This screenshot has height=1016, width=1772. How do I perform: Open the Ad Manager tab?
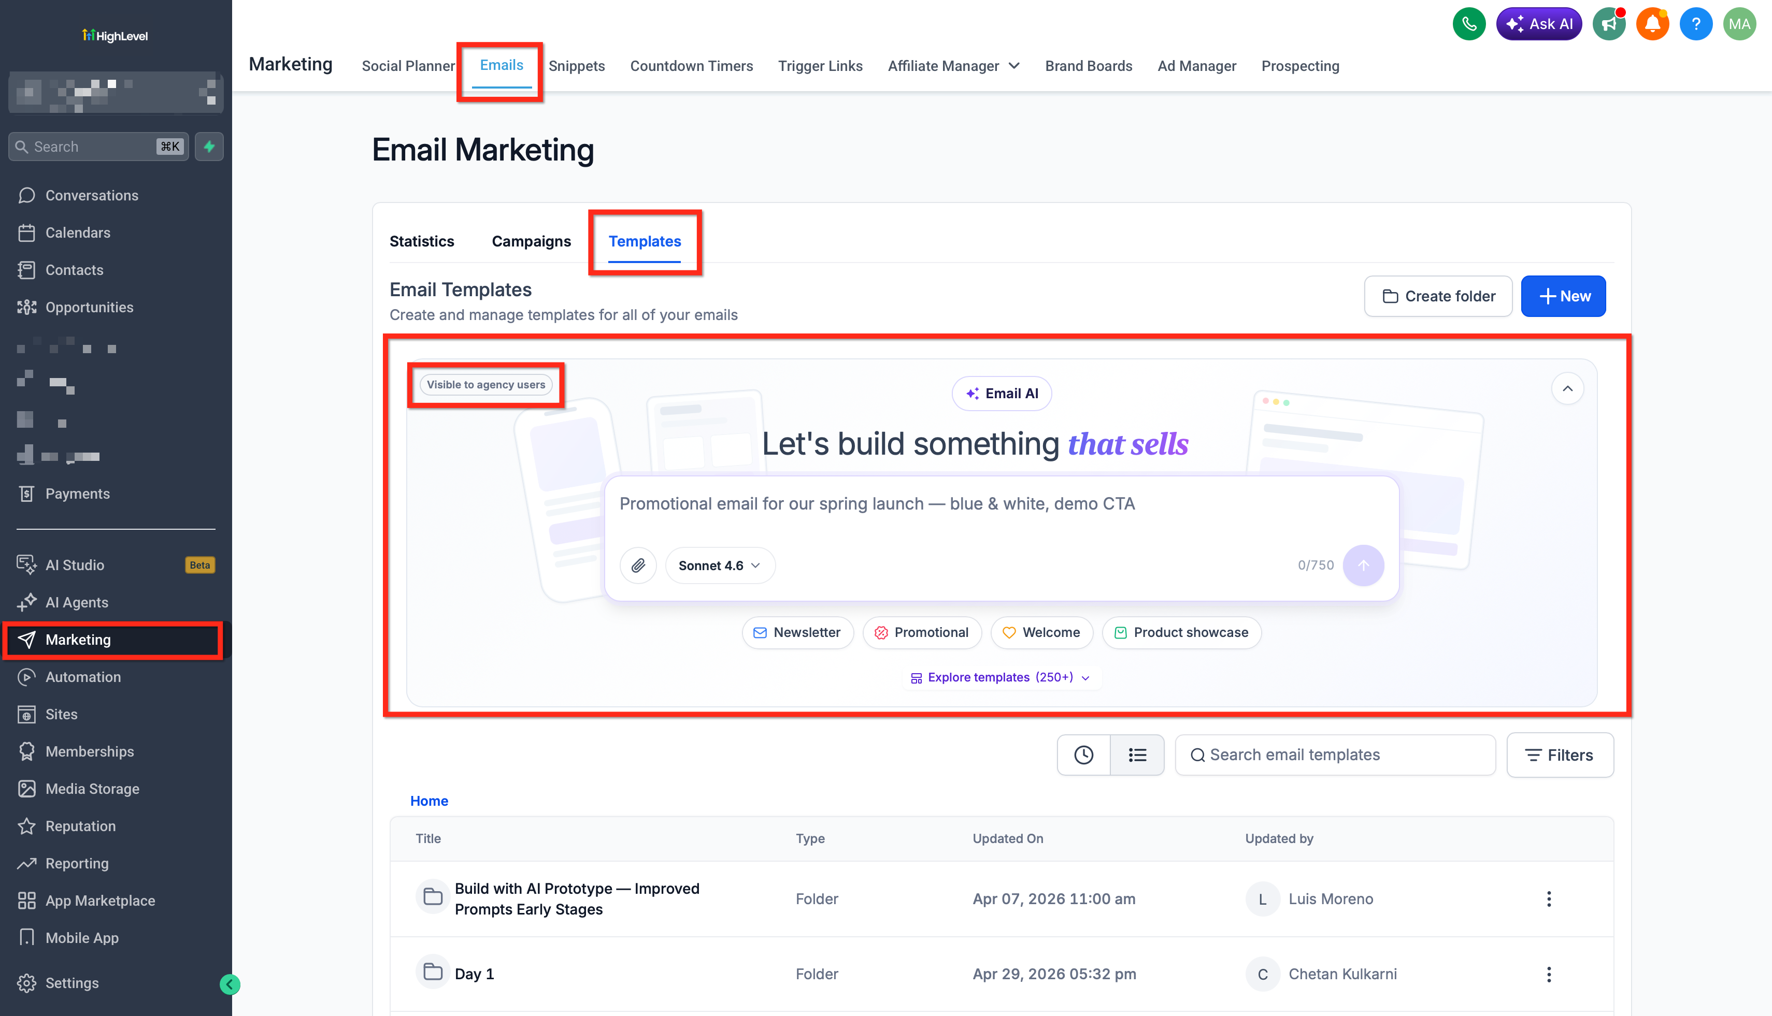[1197, 66]
